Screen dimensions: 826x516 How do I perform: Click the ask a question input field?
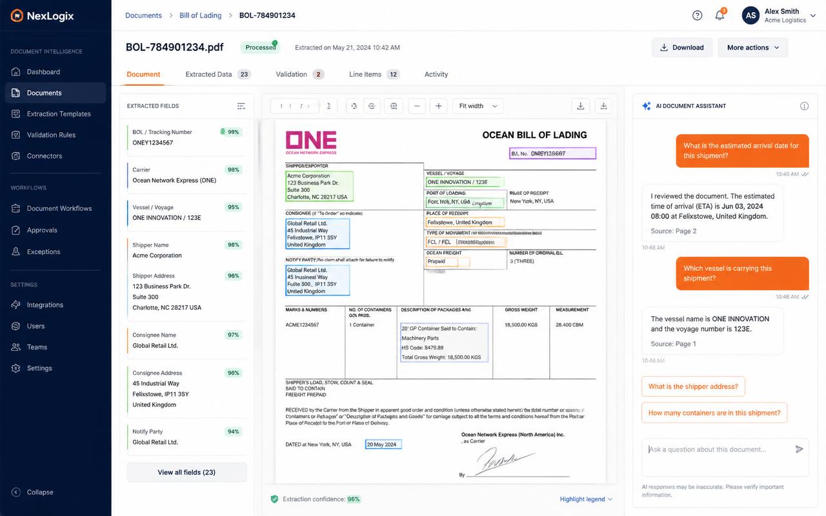click(718, 450)
